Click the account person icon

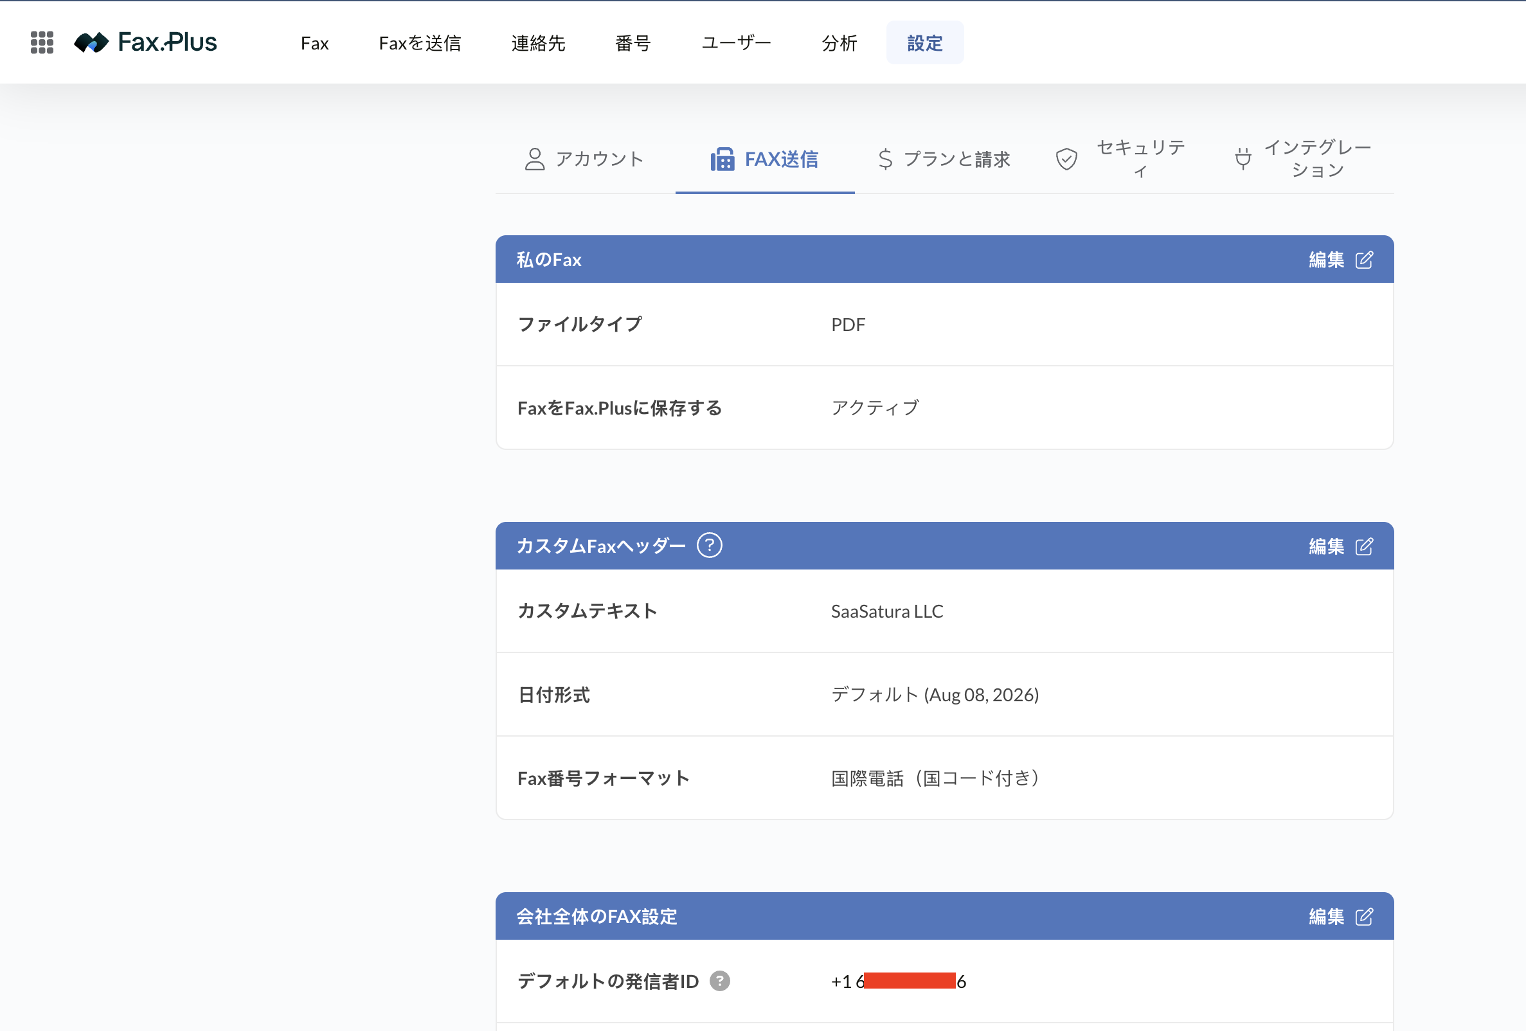[535, 159]
